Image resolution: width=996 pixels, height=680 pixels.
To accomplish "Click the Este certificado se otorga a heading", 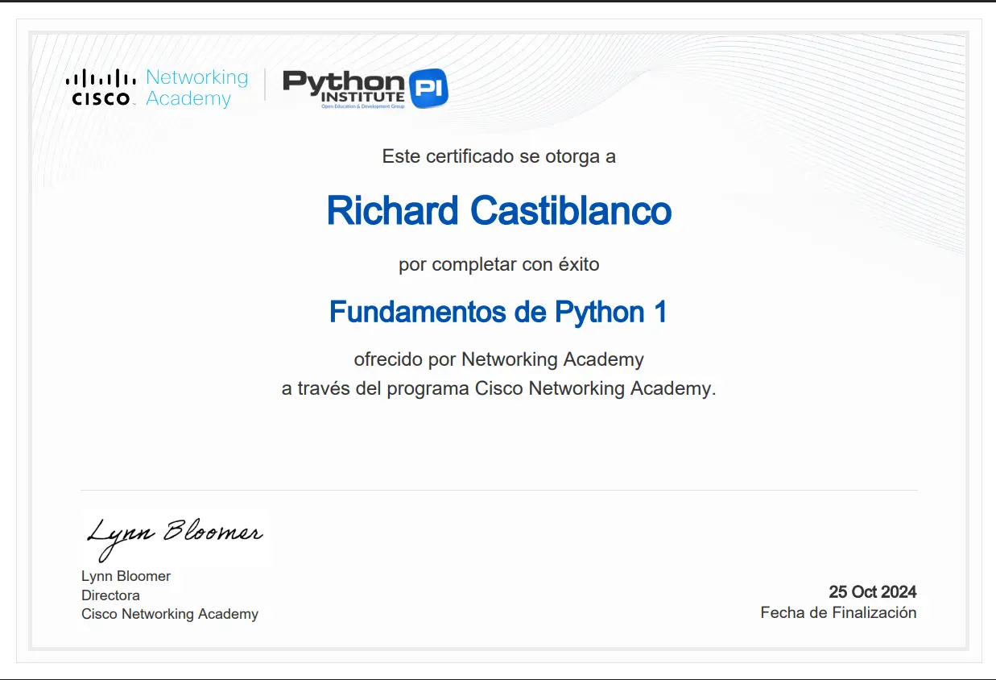I will [x=498, y=156].
